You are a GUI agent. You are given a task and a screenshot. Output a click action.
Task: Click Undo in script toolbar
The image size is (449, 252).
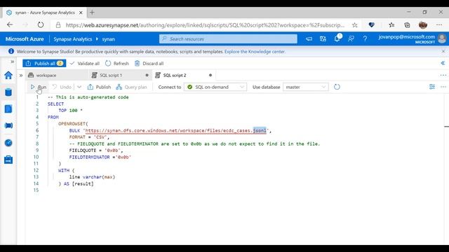pos(62,87)
